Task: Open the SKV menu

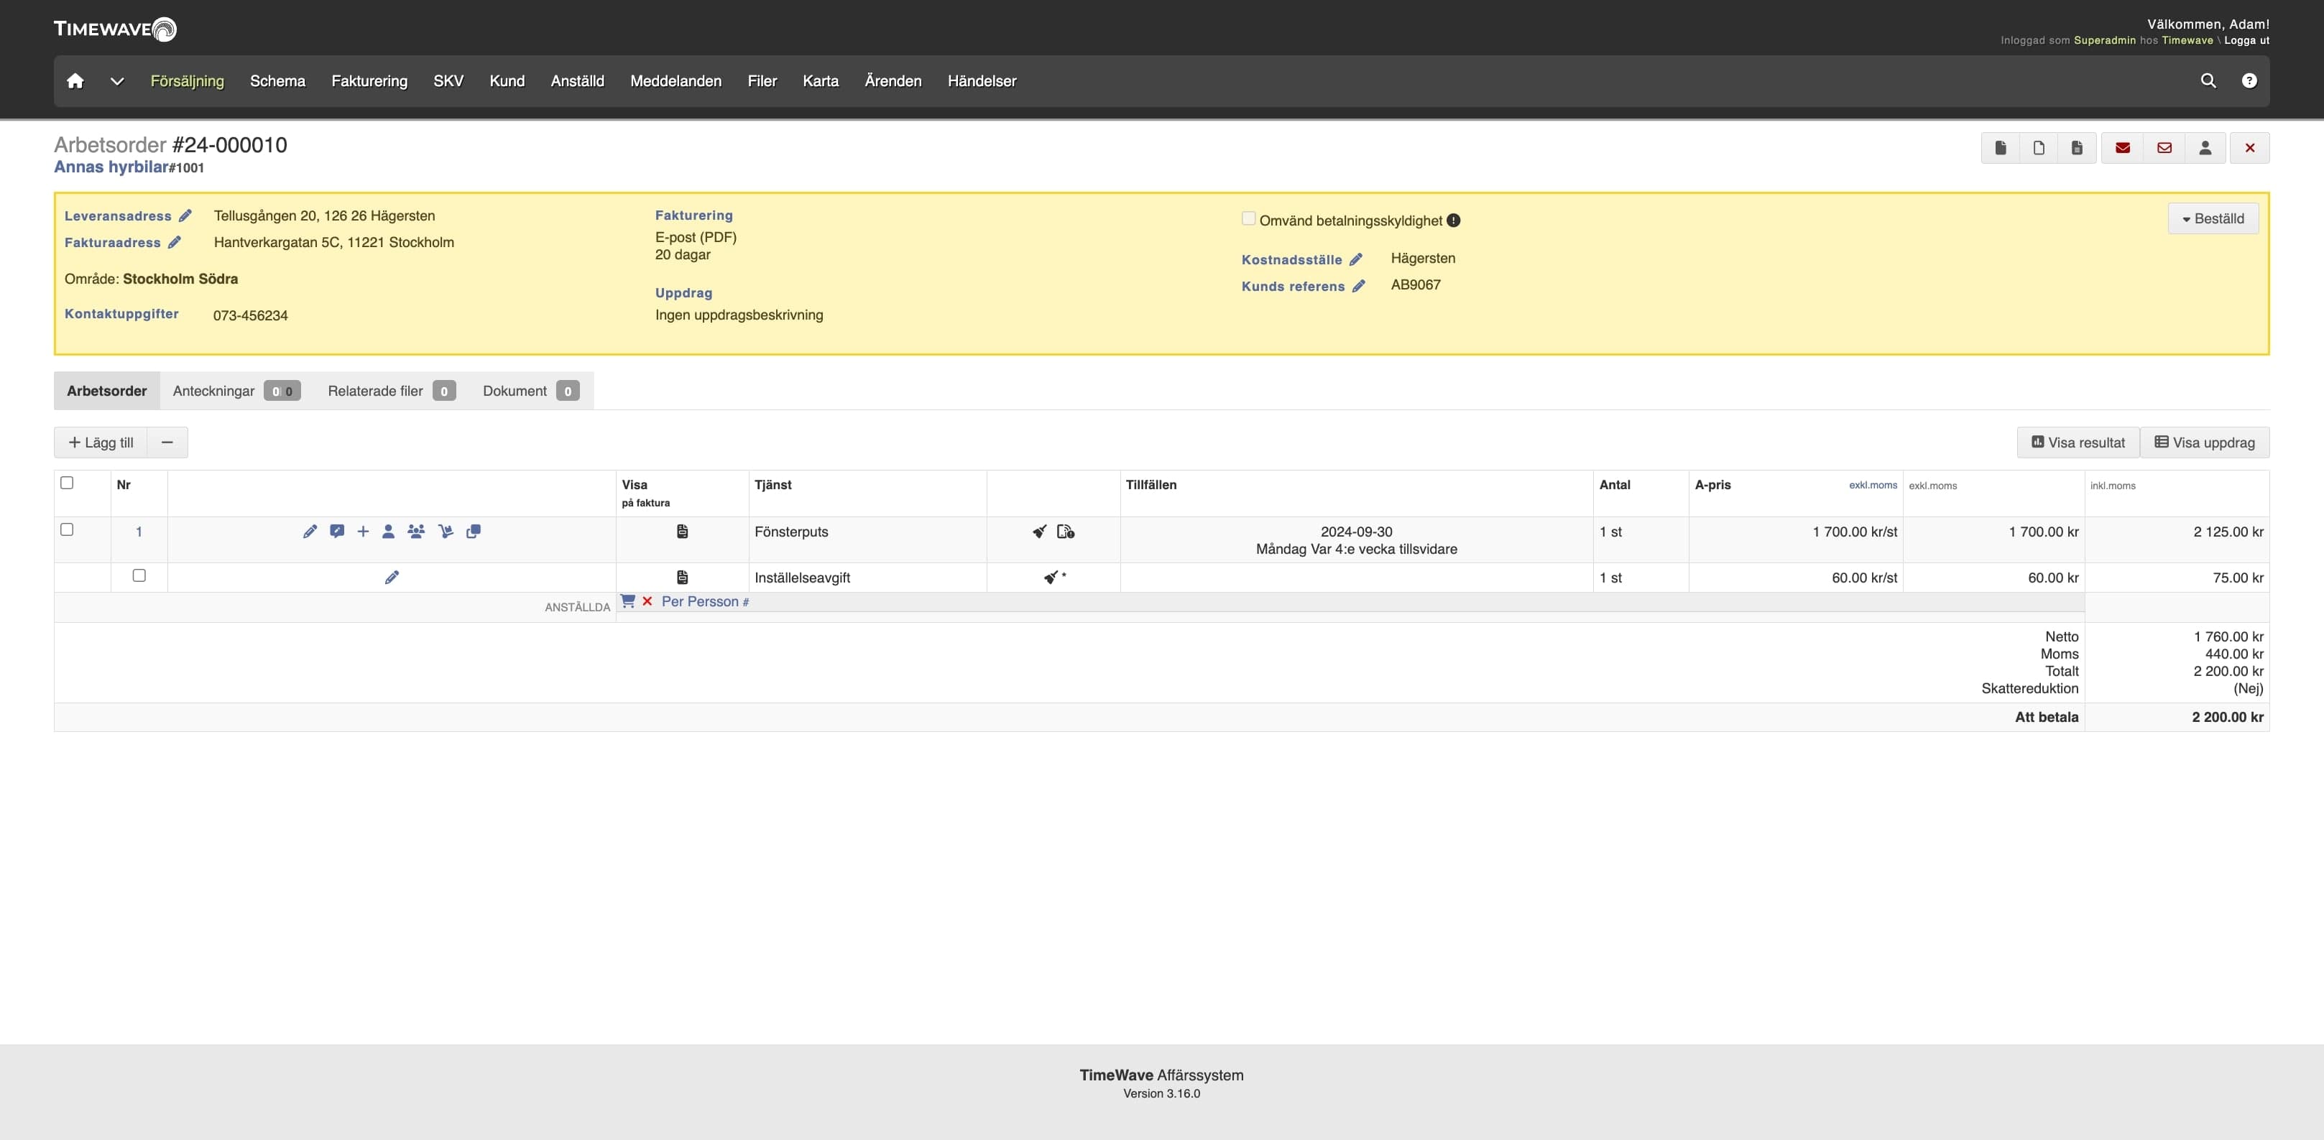Action: pos(448,81)
